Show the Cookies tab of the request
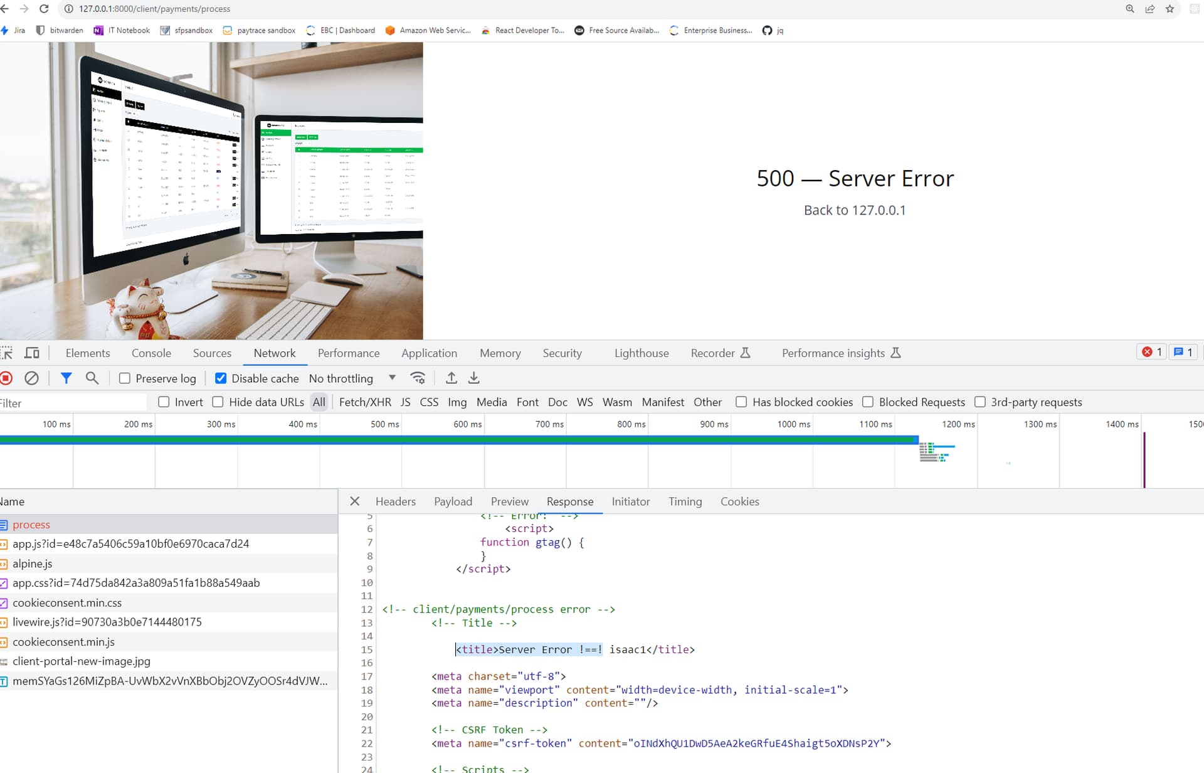The width and height of the screenshot is (1204, 773). coord(739,502)
